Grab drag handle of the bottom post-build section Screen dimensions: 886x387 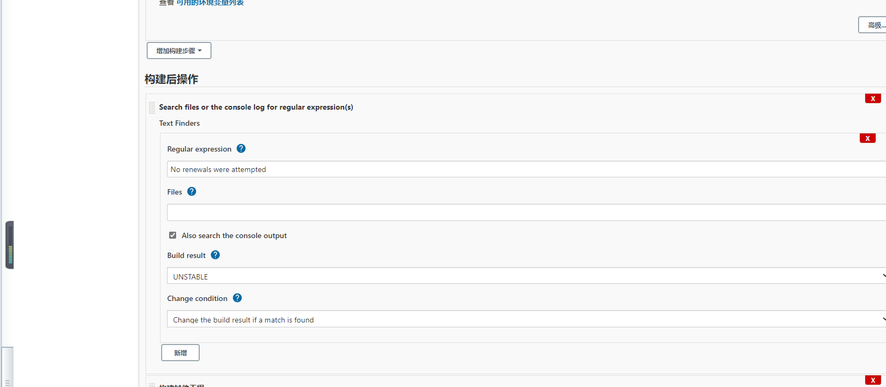[x=152, y=384]
